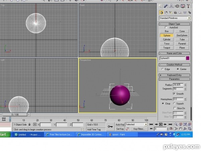Screen dimensions: 201x151
Task: Select the Chop radio button
Action: coord(163,103)
